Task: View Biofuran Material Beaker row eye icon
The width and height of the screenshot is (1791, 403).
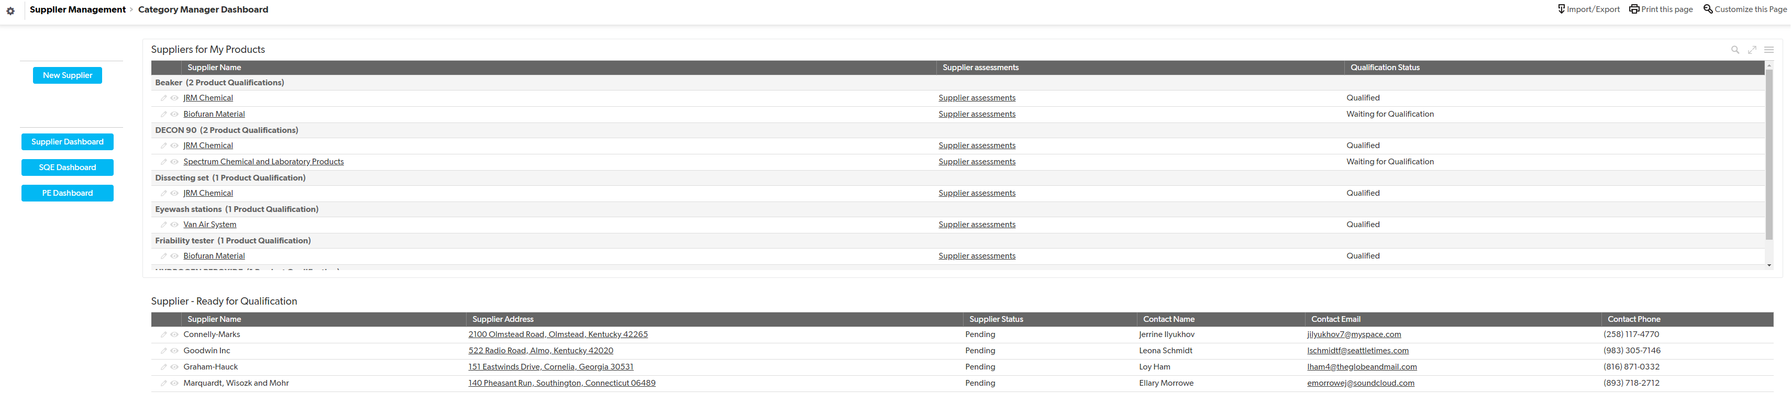Action: pyautogui.click(x=174, y=114)
